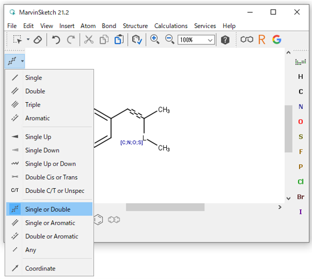
Task: Select the Sulfur S atom button
Action: [x=301, y=136]
